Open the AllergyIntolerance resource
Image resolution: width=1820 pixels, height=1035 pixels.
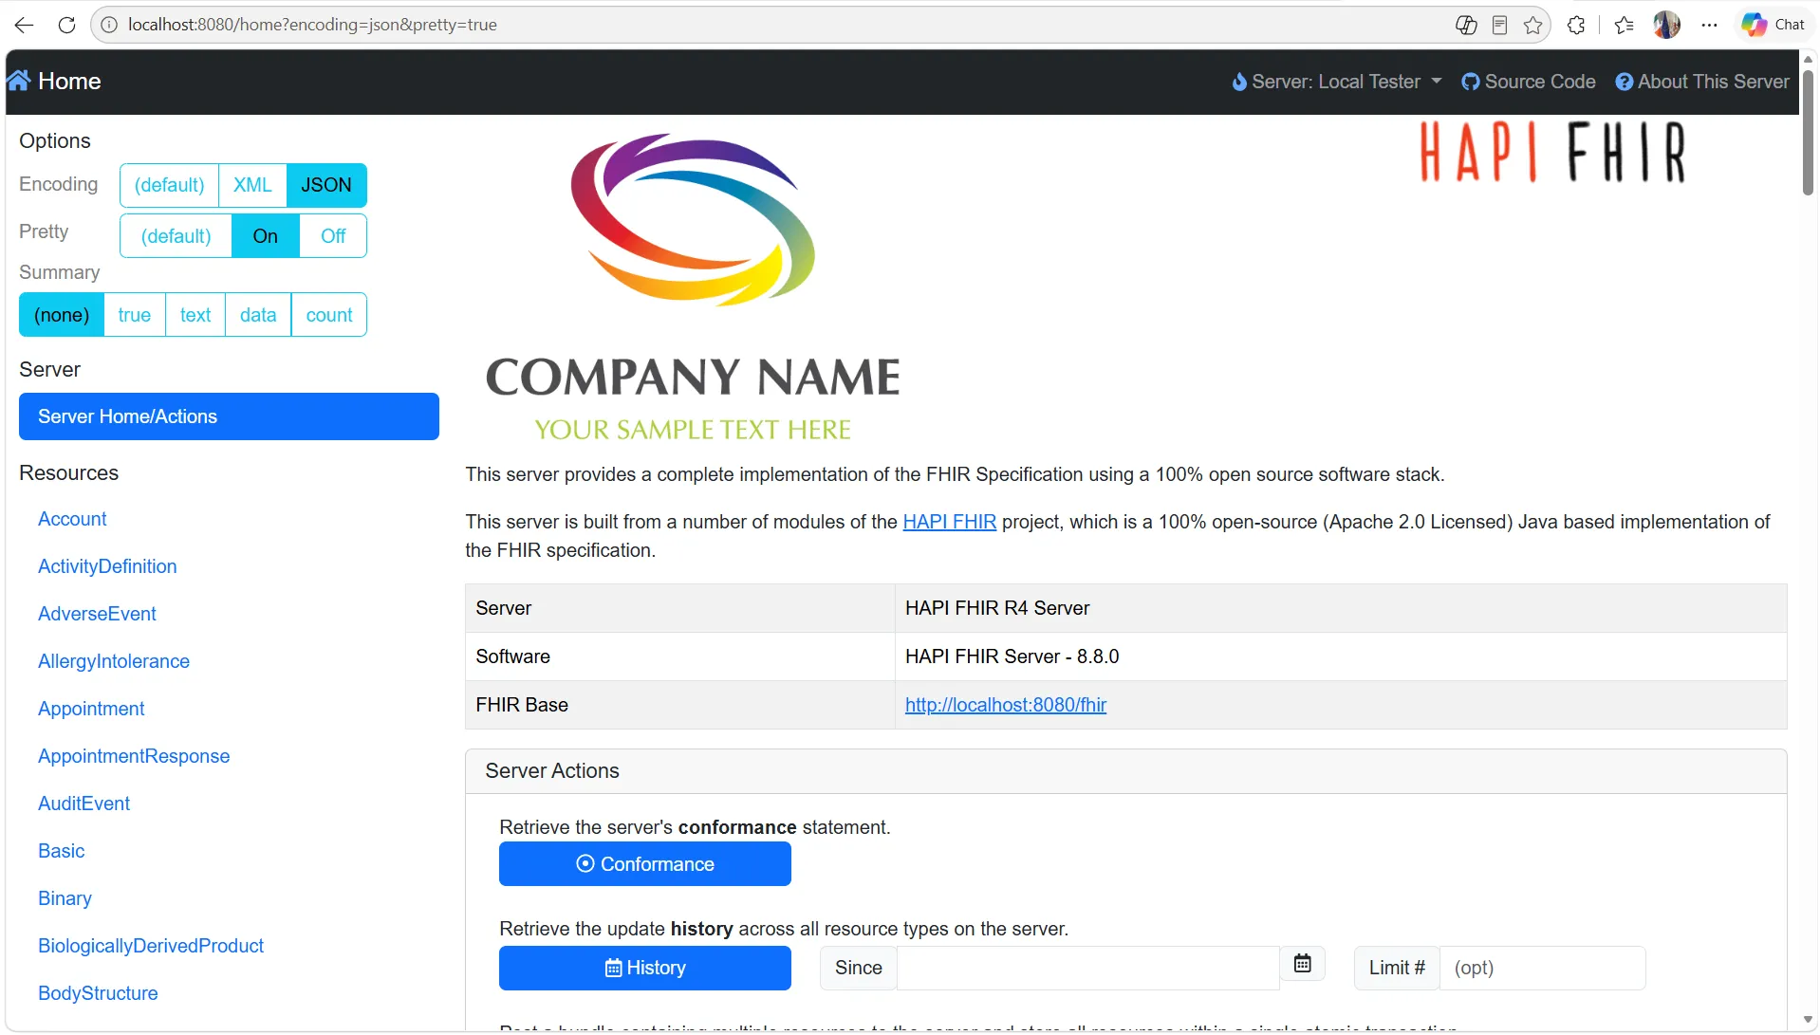click(x=114, y=661)
